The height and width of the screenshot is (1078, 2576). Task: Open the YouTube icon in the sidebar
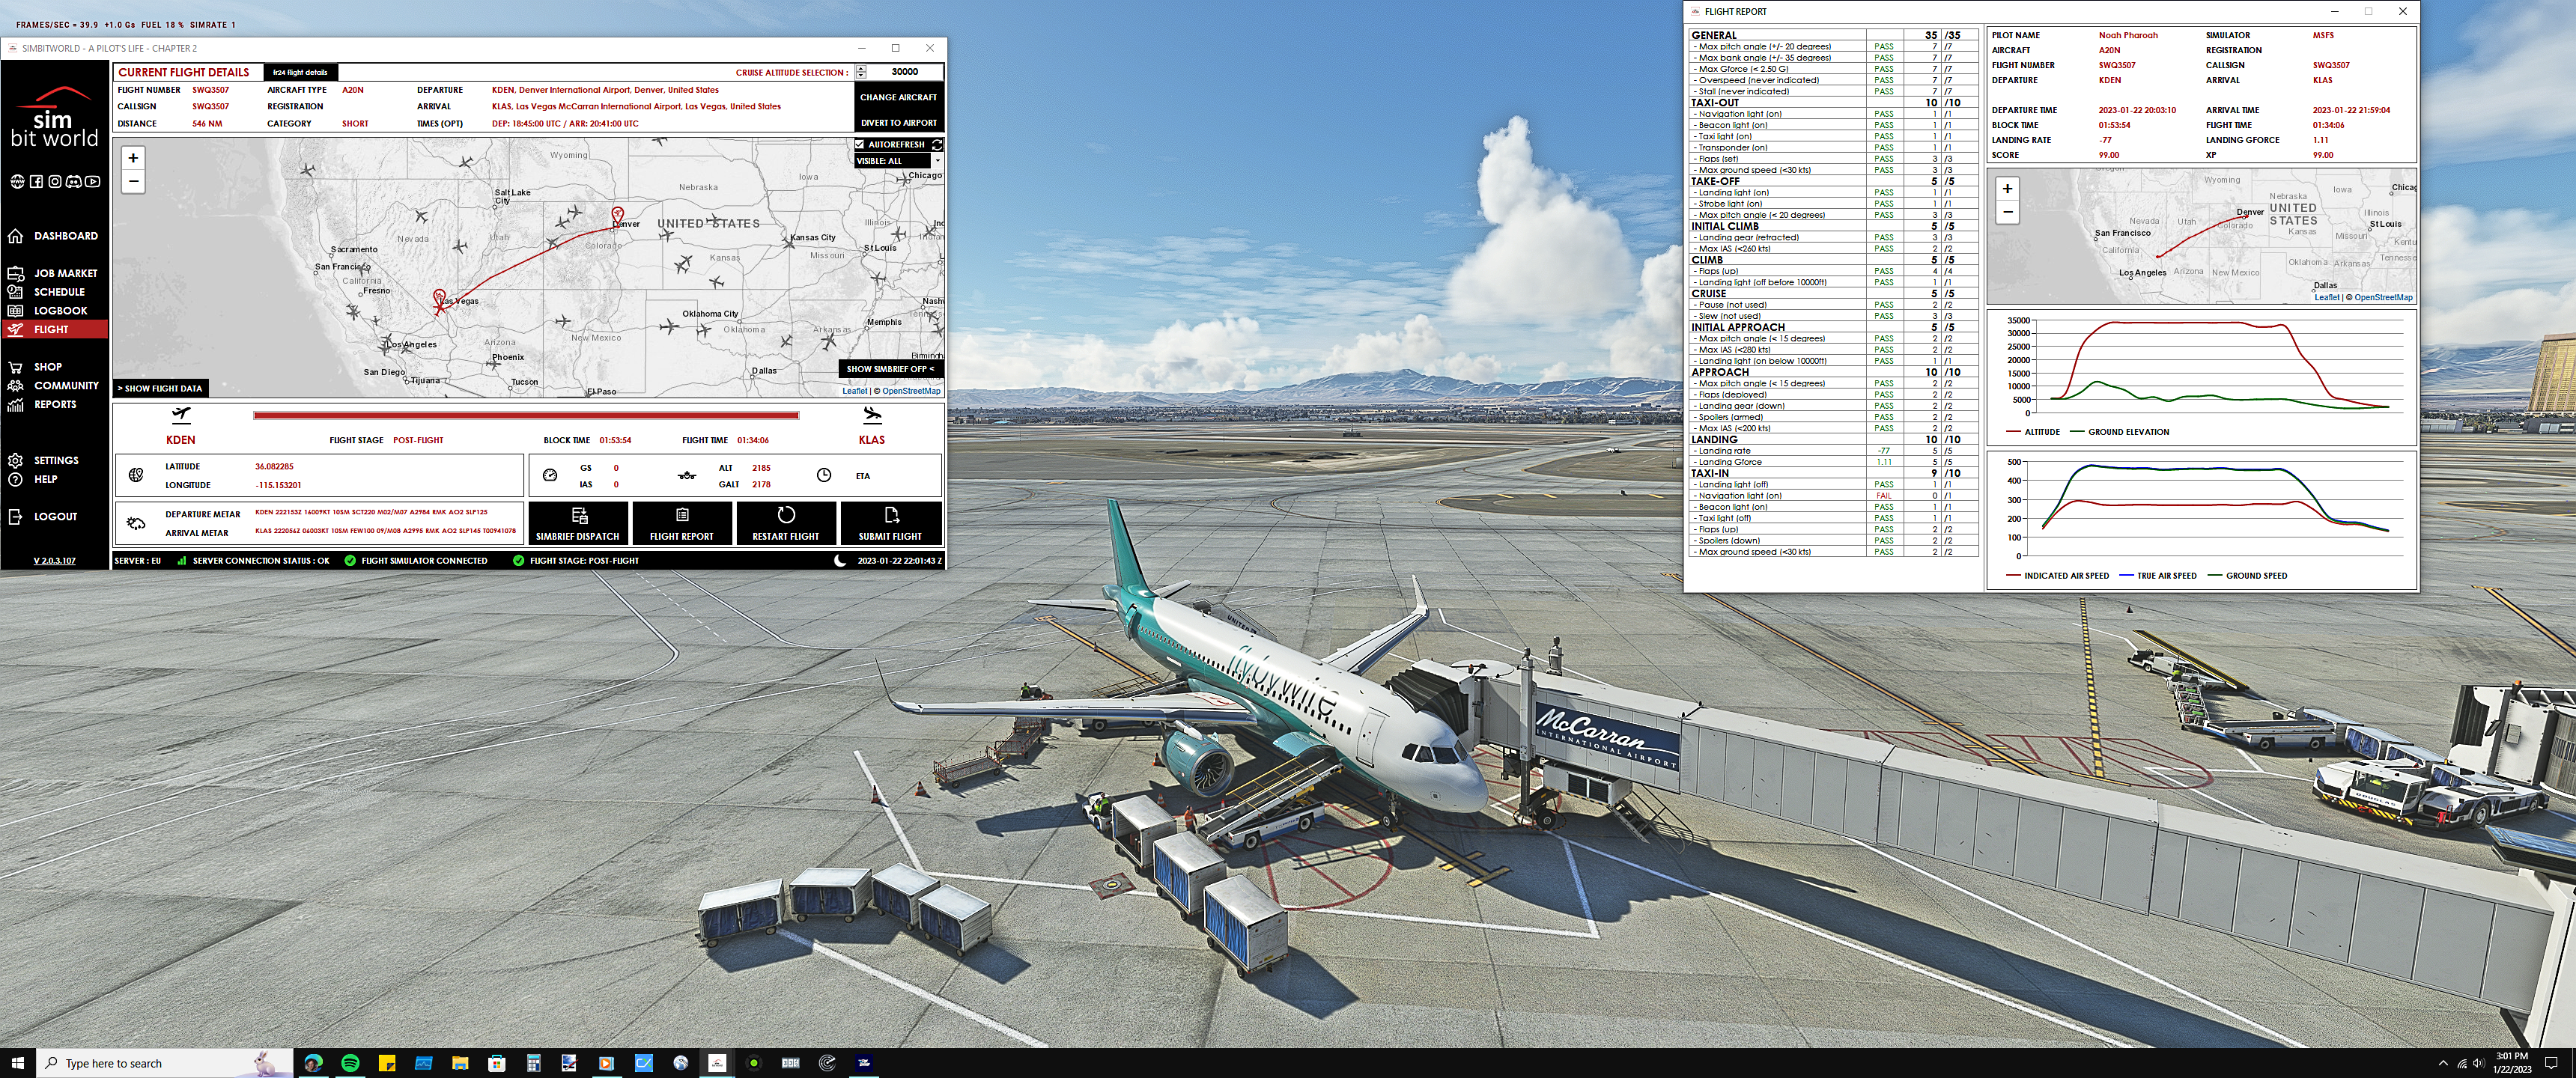coord(93,181)
